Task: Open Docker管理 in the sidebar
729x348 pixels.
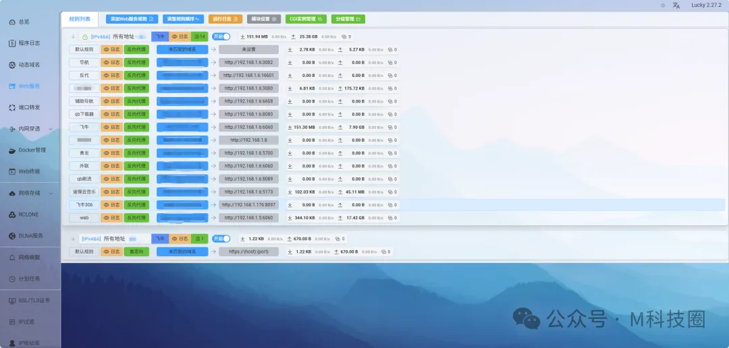Action: point(27,150)
